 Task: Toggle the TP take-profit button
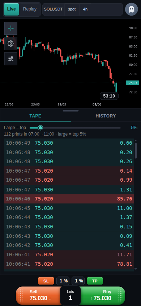tap(95, 281)
